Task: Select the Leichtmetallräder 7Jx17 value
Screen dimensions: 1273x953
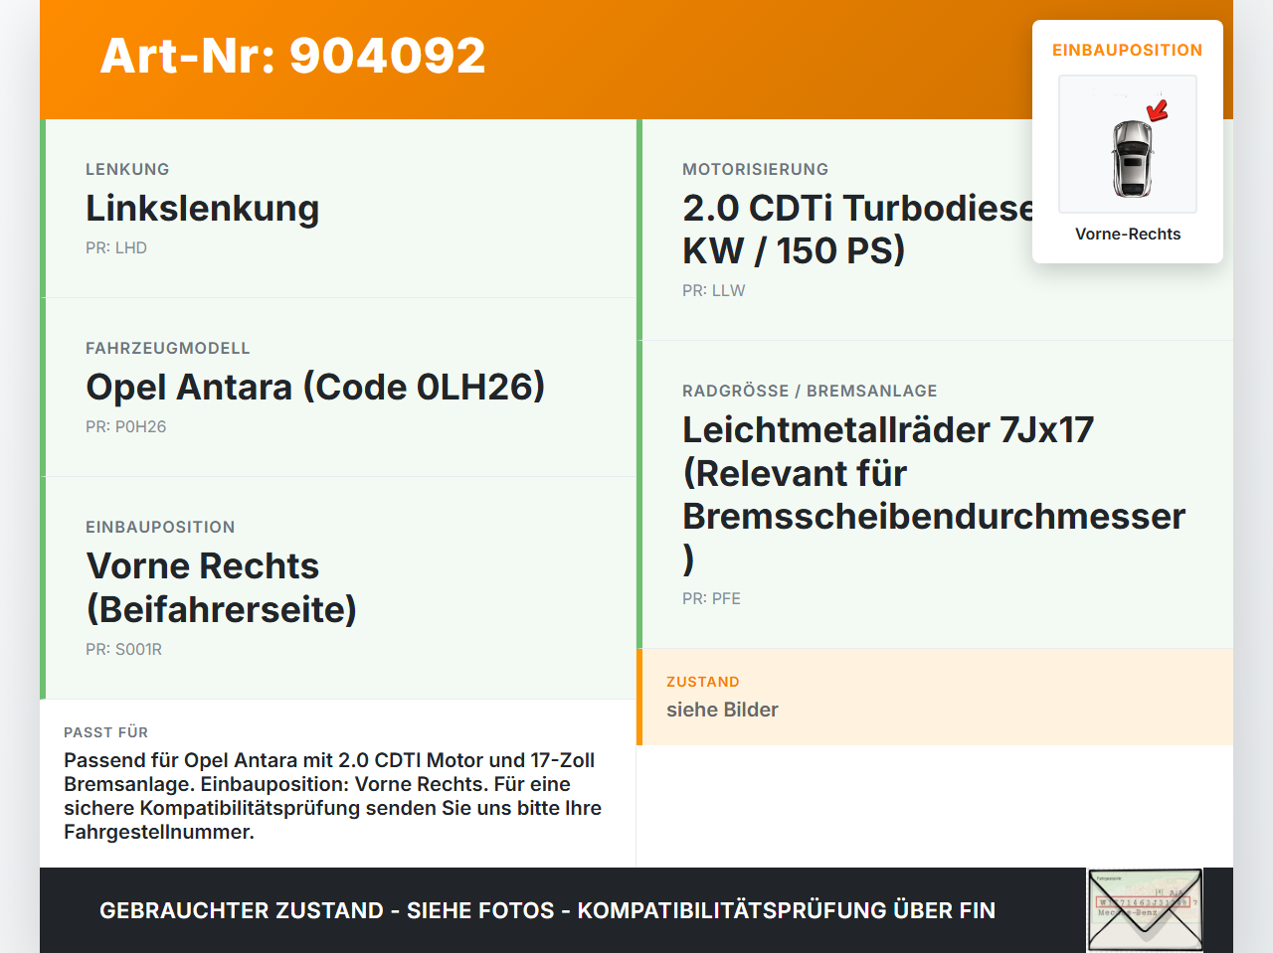Action: [934, 494]
